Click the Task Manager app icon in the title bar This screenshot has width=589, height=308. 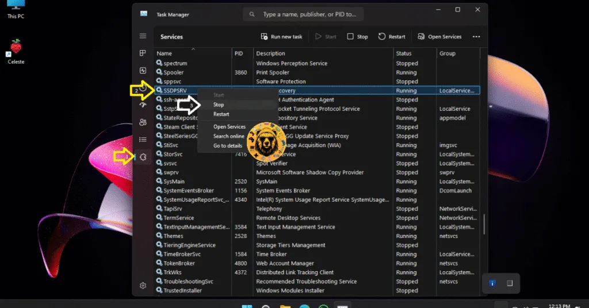(x=144, y=14)
